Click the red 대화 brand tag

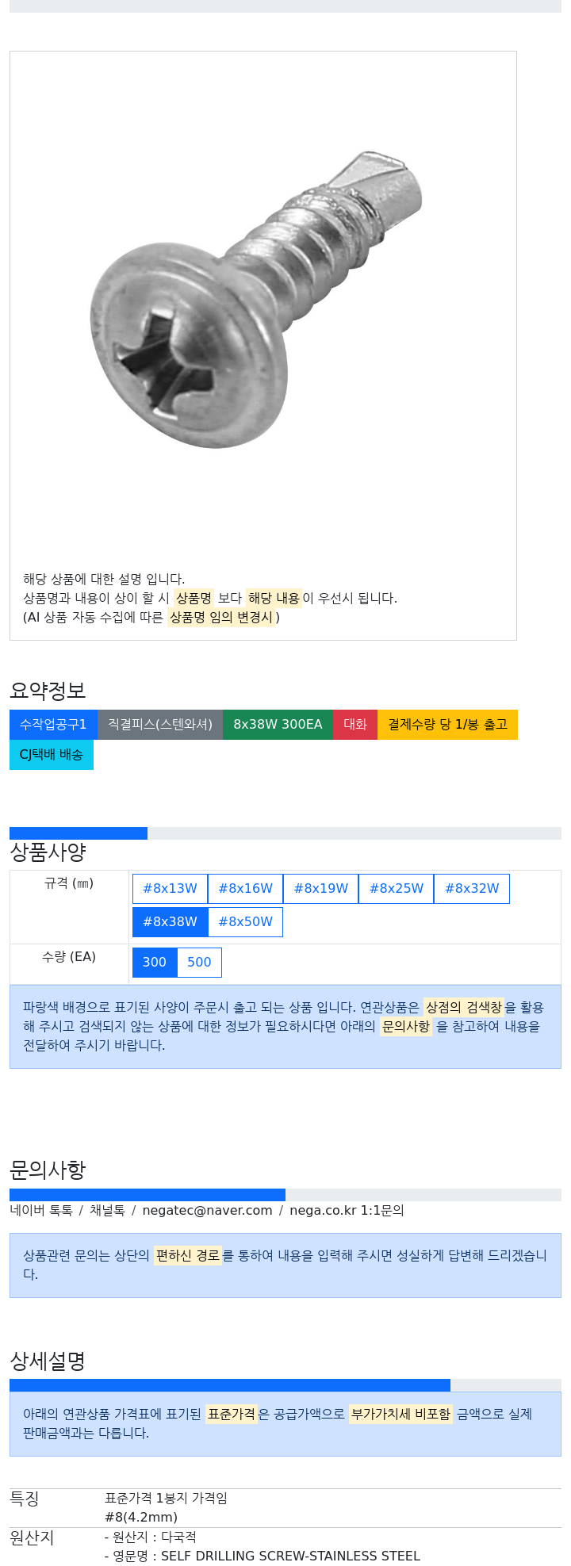(355, 725)
